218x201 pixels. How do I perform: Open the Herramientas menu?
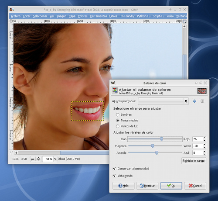click(99, 16)
